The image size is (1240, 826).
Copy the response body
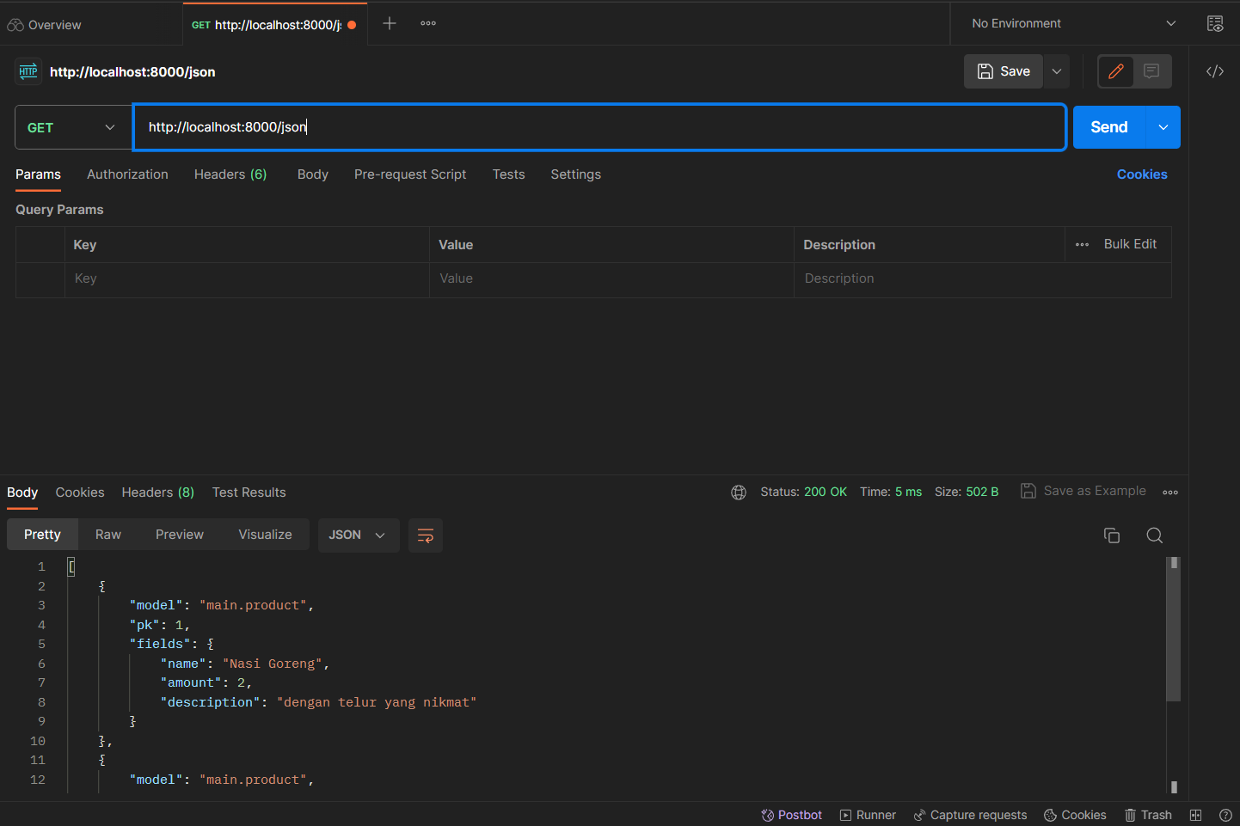click(x=1112, y=535)
